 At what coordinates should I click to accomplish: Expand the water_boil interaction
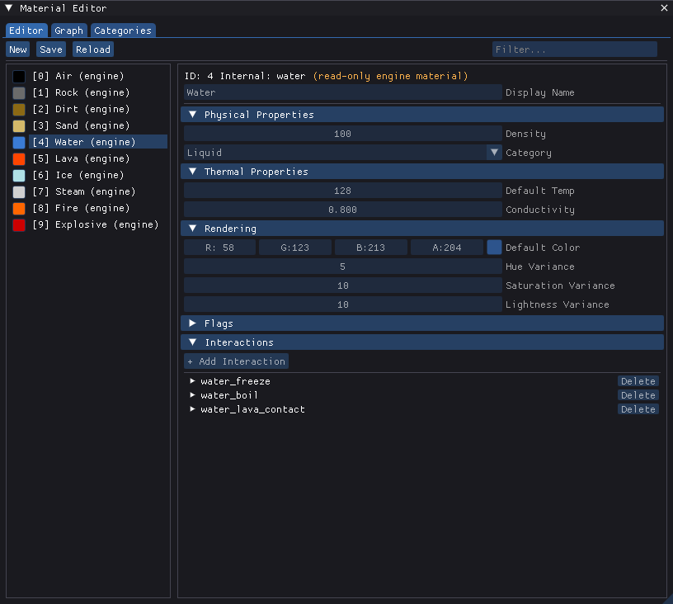click(192, 395)
